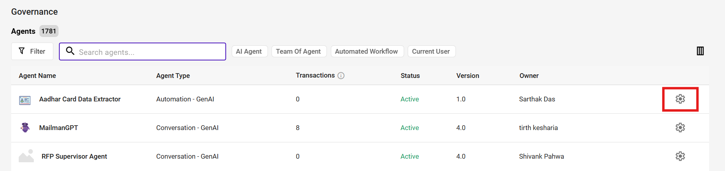Screen dimensions: 725x171
Task: Click the Transactions info icon
Action: (341, 76)
